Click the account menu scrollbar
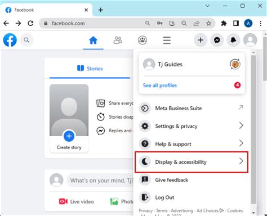Screen dimensions: 267x216 253,129
